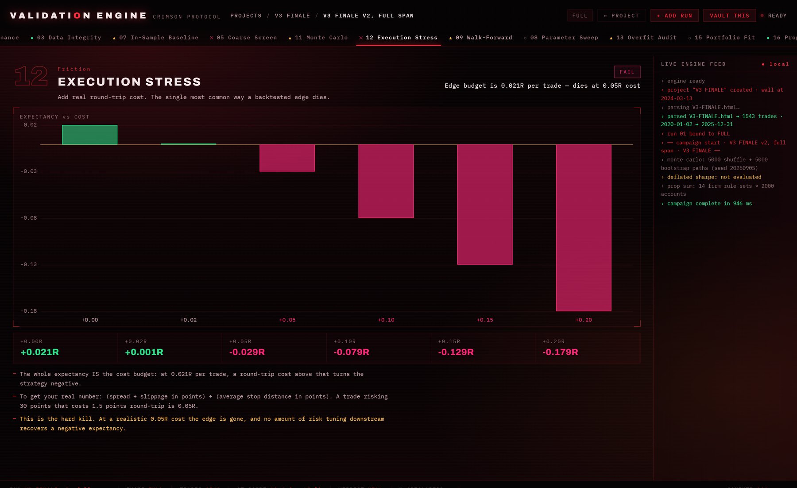Open PROJECTS breadcrumb link
This screenshot has height=488, width=797.
[246, 15]
